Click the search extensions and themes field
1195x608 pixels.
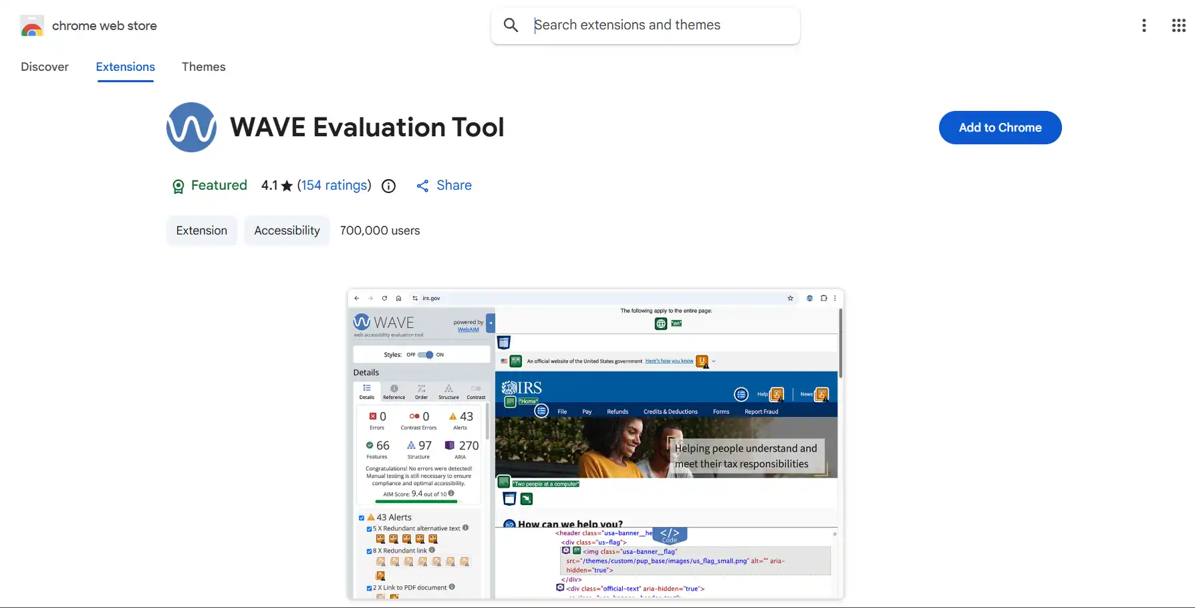tap(644, 25)
